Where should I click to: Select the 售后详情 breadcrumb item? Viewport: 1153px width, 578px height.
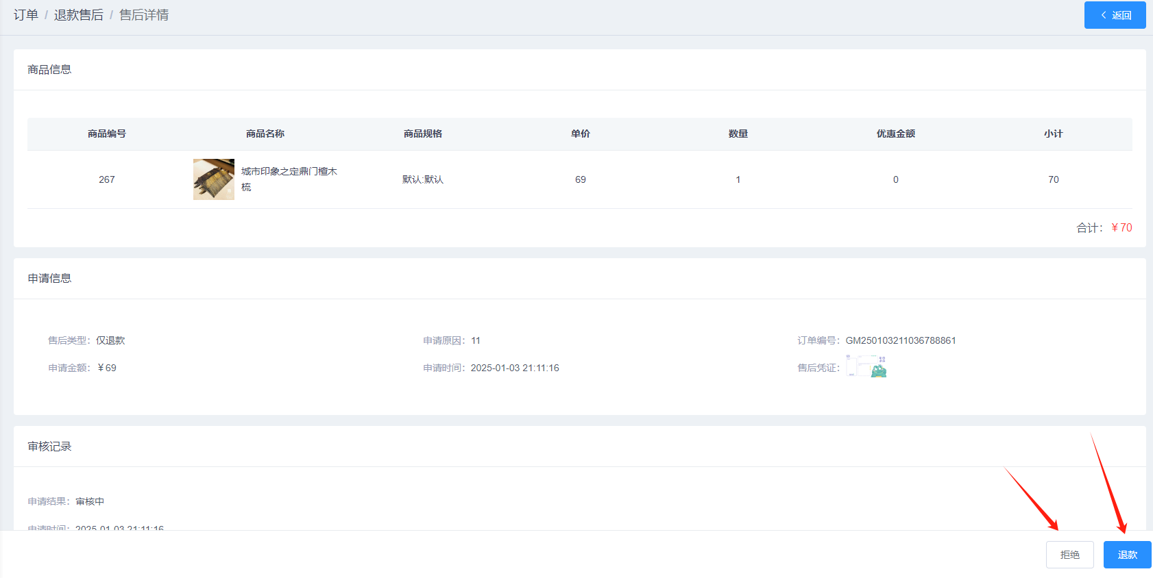(144, 15)
